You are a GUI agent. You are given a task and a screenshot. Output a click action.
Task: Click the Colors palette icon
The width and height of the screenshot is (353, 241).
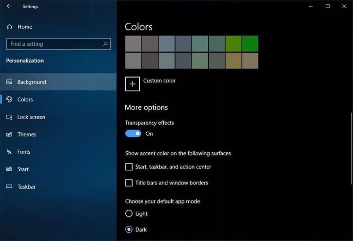pyautogui.click(x=9, y=99)
